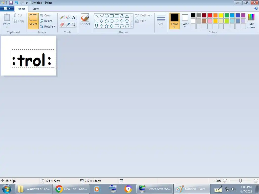Expand the Brushes dropdown arrow
This screenshot has height=194, width=259.
click(85, 27)
